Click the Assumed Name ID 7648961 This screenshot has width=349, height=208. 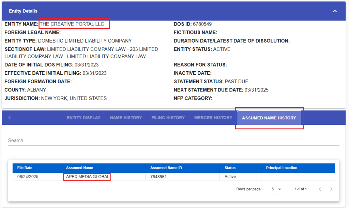pos(158,177)
